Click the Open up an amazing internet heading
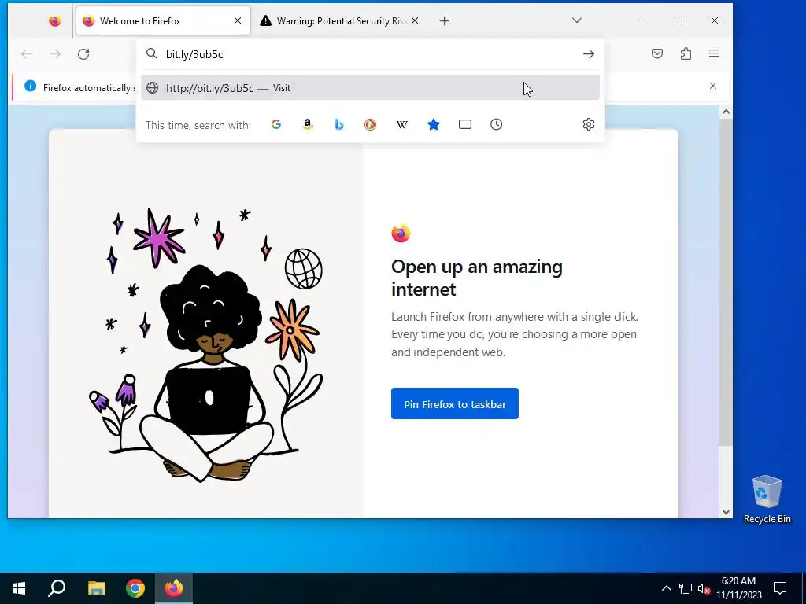806x604 pixels. (476, 278)
